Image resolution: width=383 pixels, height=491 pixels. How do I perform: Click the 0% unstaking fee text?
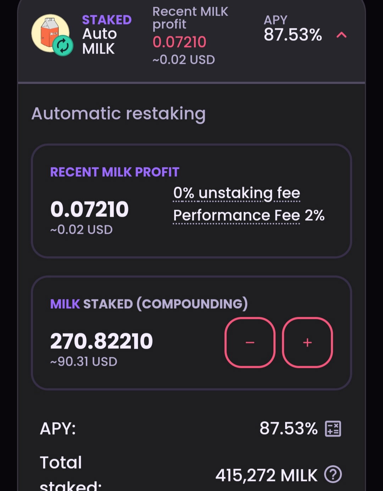click(x=237, y=193)
